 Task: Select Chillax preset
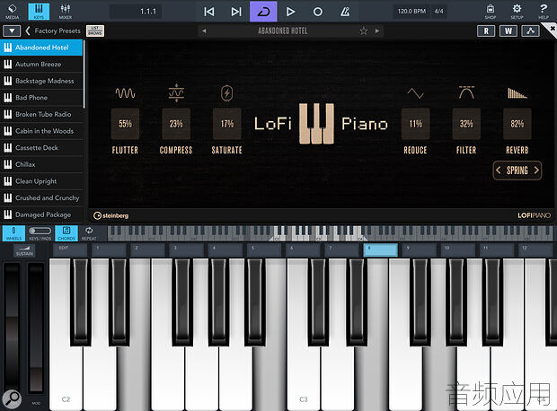[41, 164]
